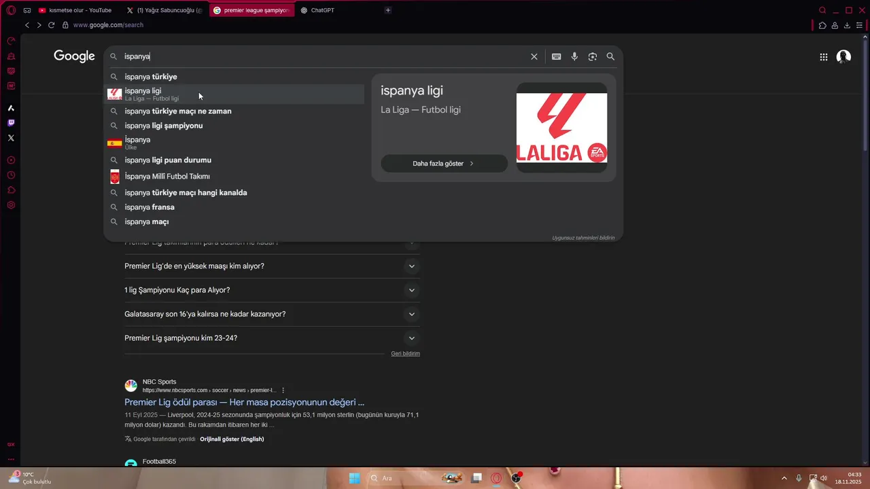Open a new tab with plus icon
Viewport: 870px width, 489px height.
coord(388,10)
